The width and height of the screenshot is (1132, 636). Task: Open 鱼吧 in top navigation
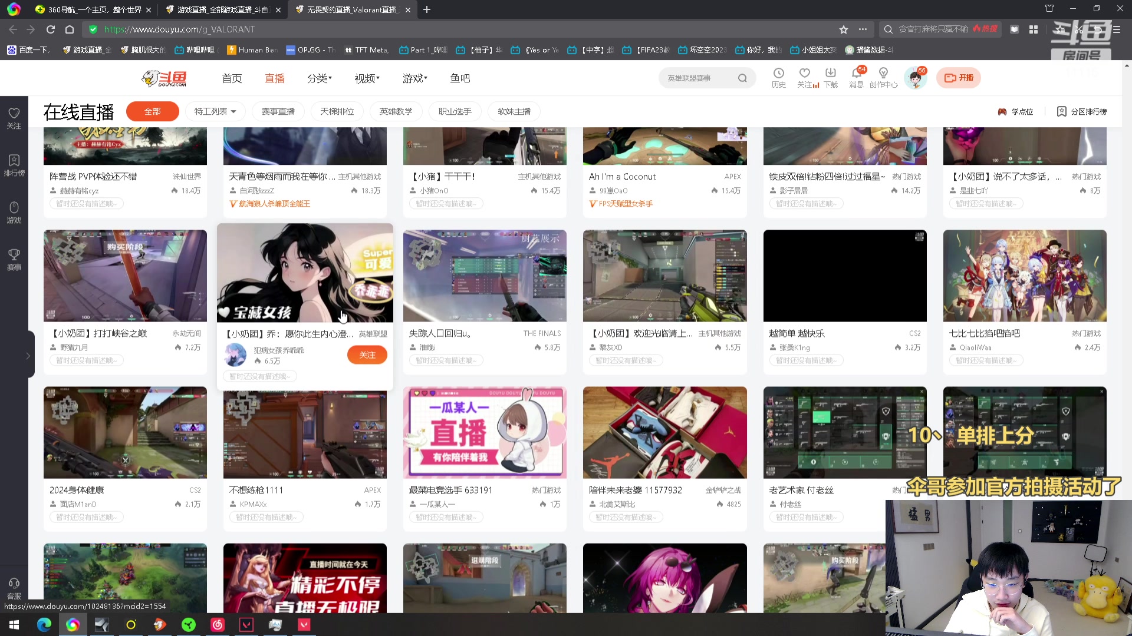(x=460, y=78)
